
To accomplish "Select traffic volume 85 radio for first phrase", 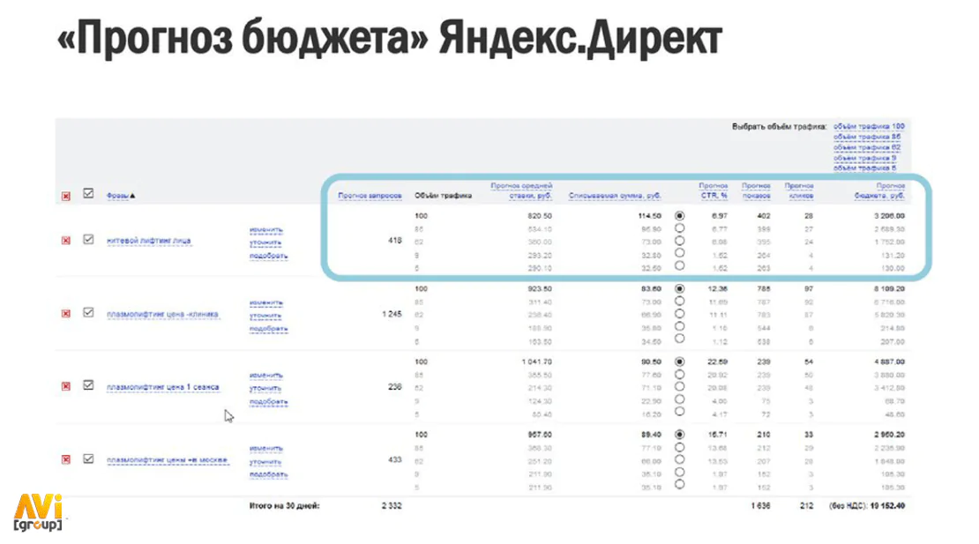I will 679,228.
